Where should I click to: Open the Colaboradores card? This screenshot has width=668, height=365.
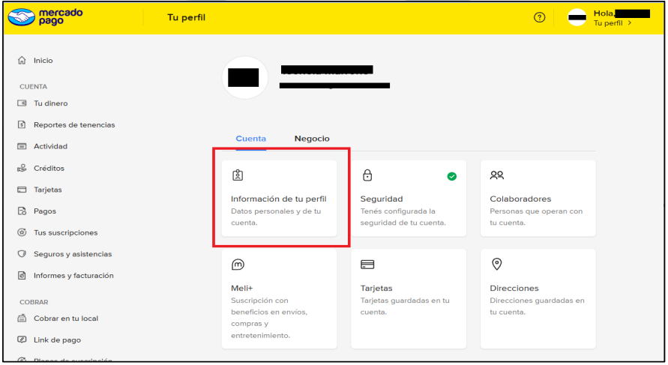point(538,199)
